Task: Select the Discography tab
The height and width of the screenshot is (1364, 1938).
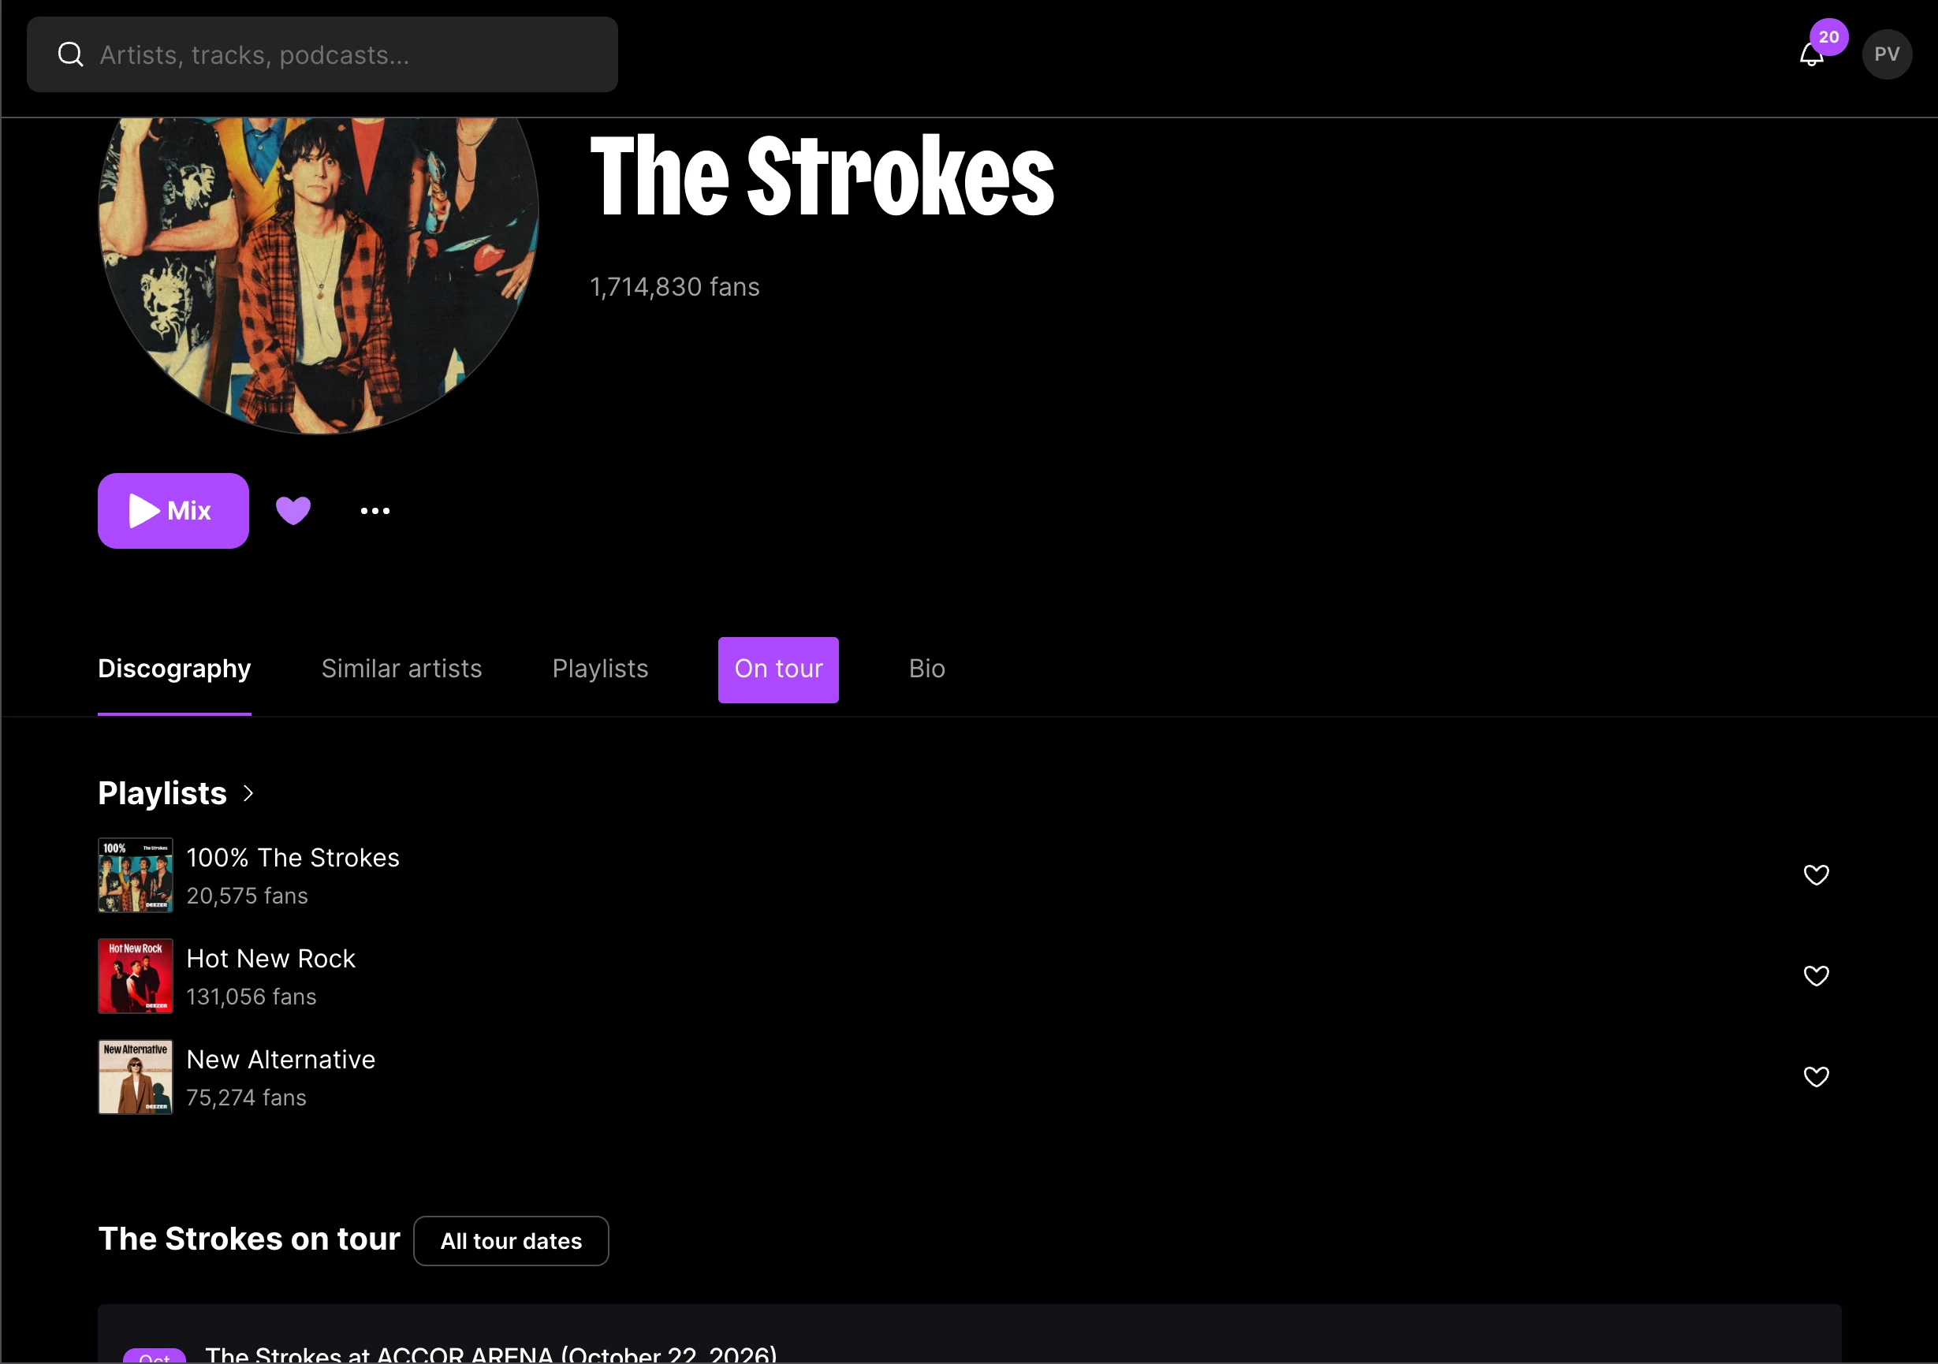Action: 175,669
